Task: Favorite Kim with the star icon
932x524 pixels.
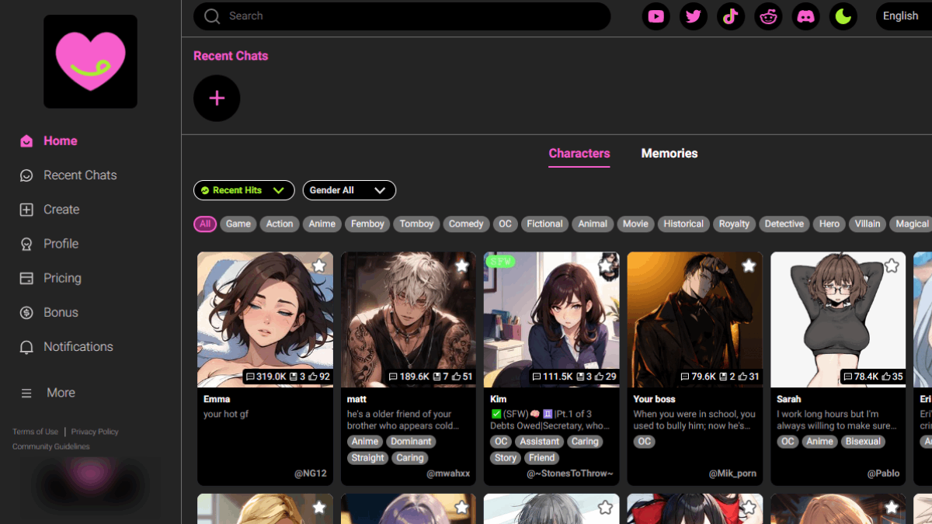Action: (605, 266)
